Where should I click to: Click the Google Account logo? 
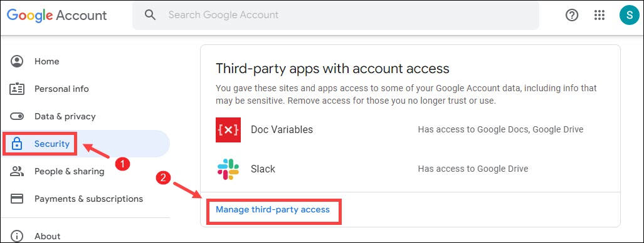[x=56, y=16]
